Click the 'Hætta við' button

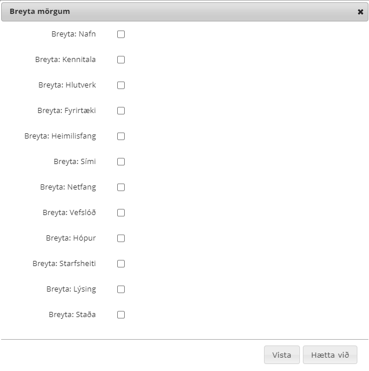click(x=330, y=355)
